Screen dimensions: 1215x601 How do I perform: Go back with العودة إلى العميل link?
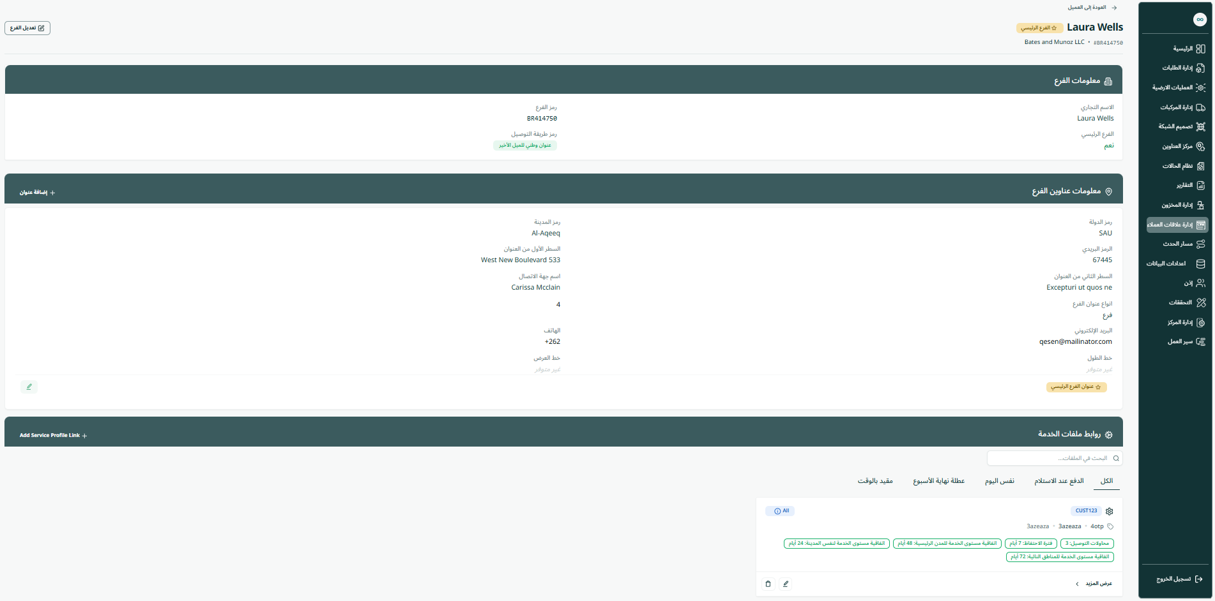1092,8
